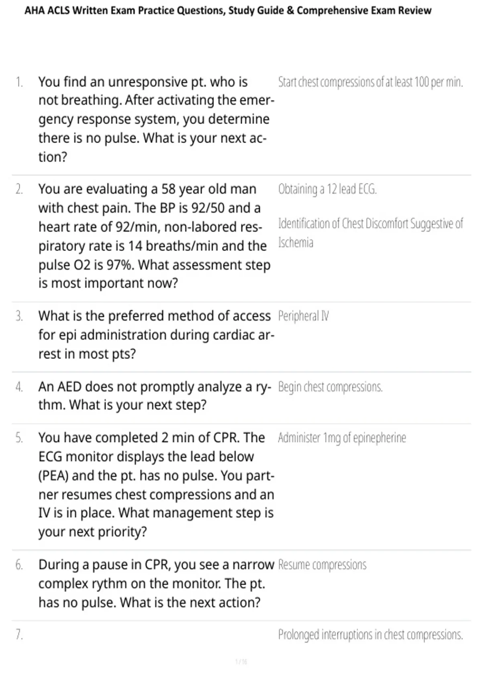Select question 3 about epi administration access
The image size is (482, 684).
point(156,335)
